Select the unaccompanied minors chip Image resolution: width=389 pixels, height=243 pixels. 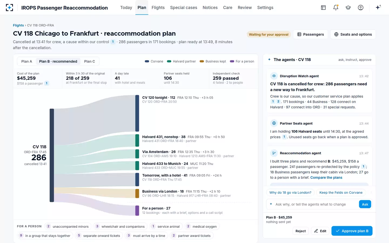click(x=68, y=227)
